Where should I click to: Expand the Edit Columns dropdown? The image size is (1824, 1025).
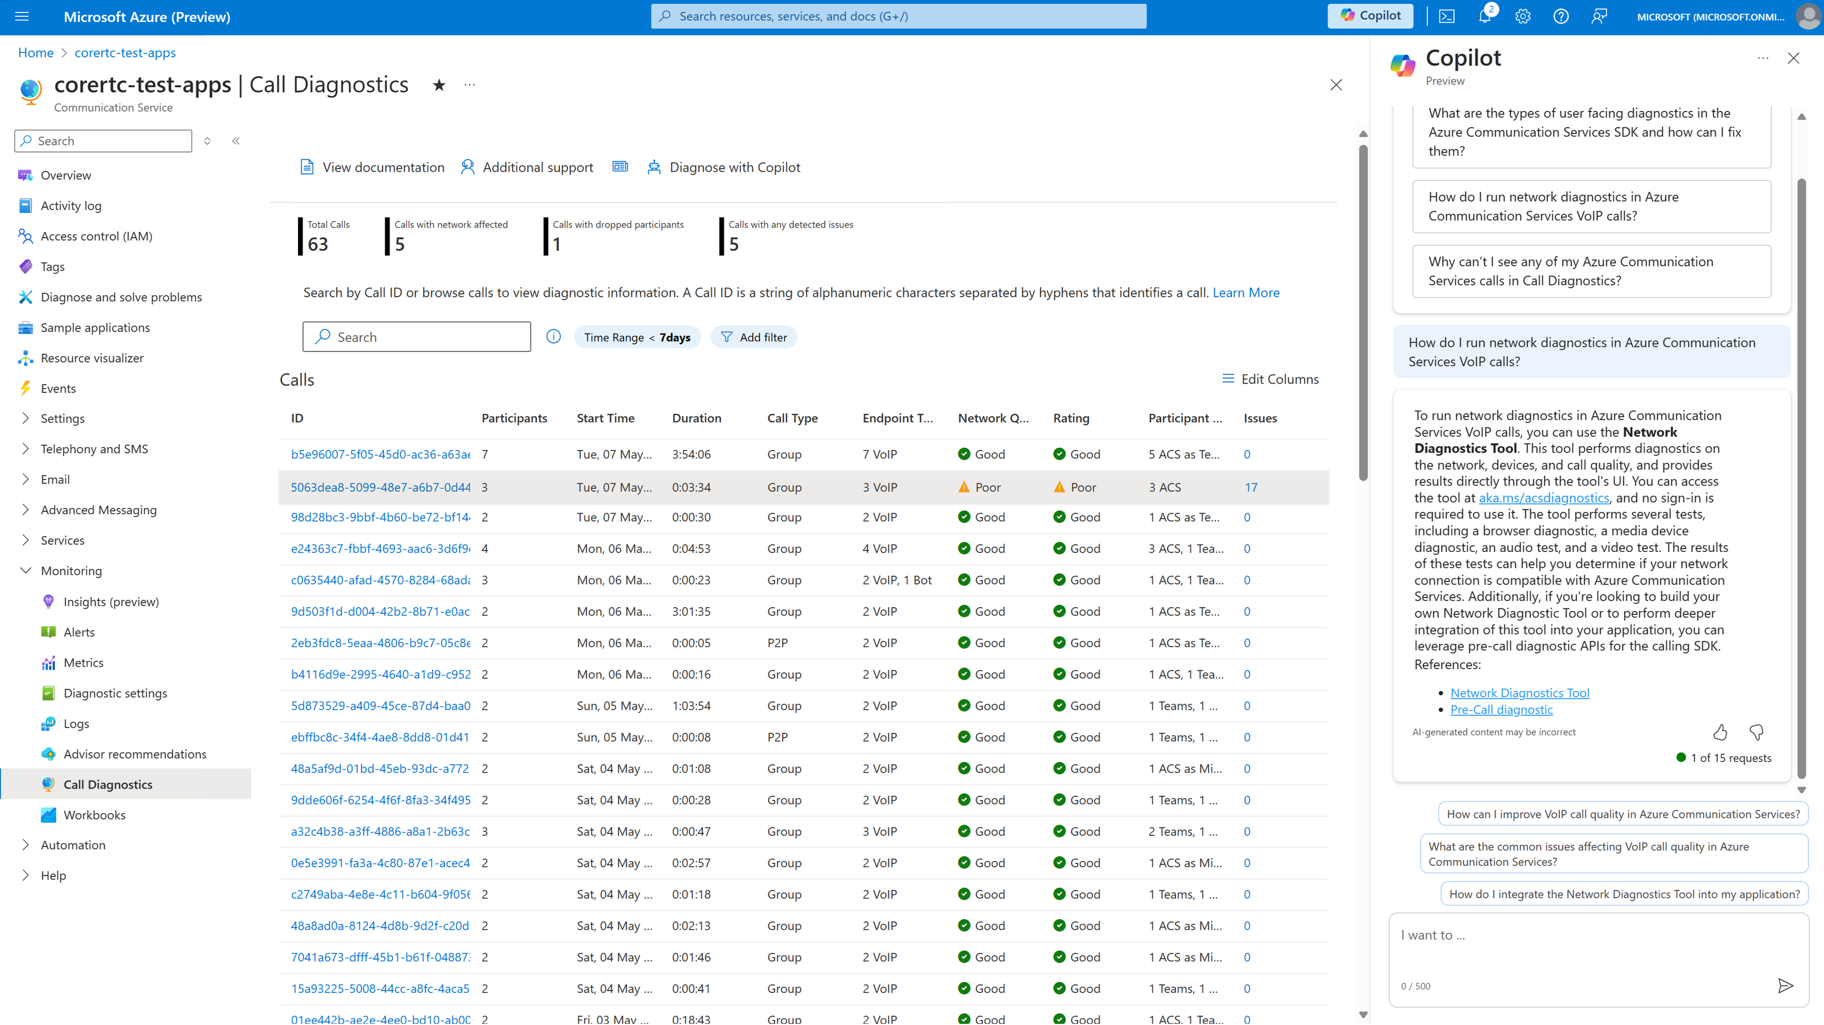1270,378
